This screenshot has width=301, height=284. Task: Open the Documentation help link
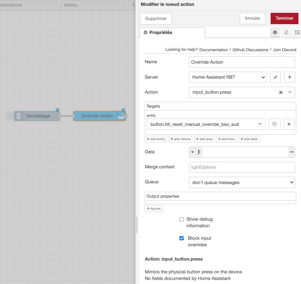coord(213,50)
